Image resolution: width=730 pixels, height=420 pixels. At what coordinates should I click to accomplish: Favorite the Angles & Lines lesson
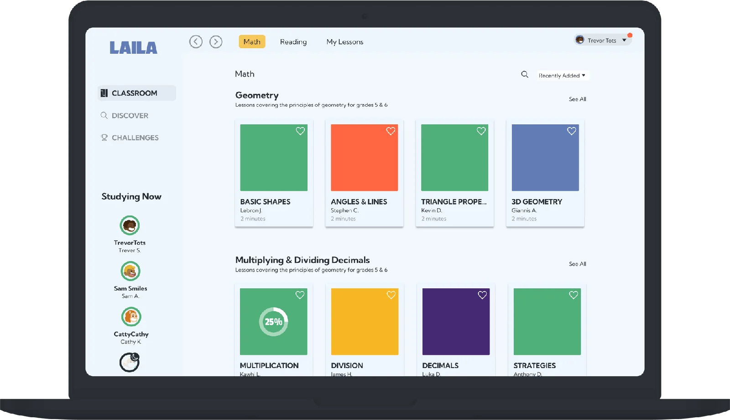pyautogui.click(x=391, y=131)
